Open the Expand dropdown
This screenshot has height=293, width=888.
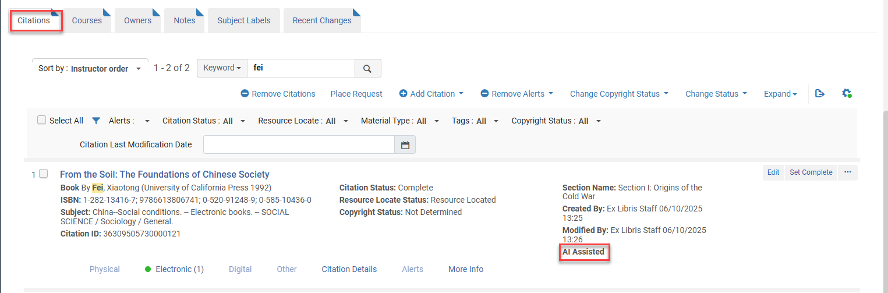(780, 94)
